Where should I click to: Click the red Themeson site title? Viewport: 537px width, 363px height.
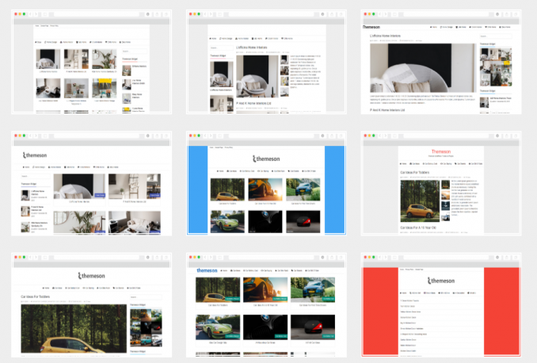pyautogui.click(x=441, y=151)
